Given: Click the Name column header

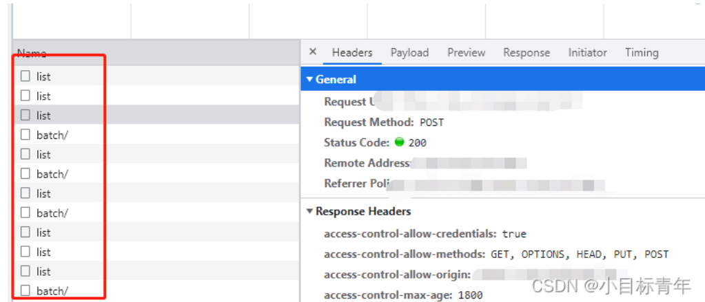Looking at the screenshot, I should 156,54.
